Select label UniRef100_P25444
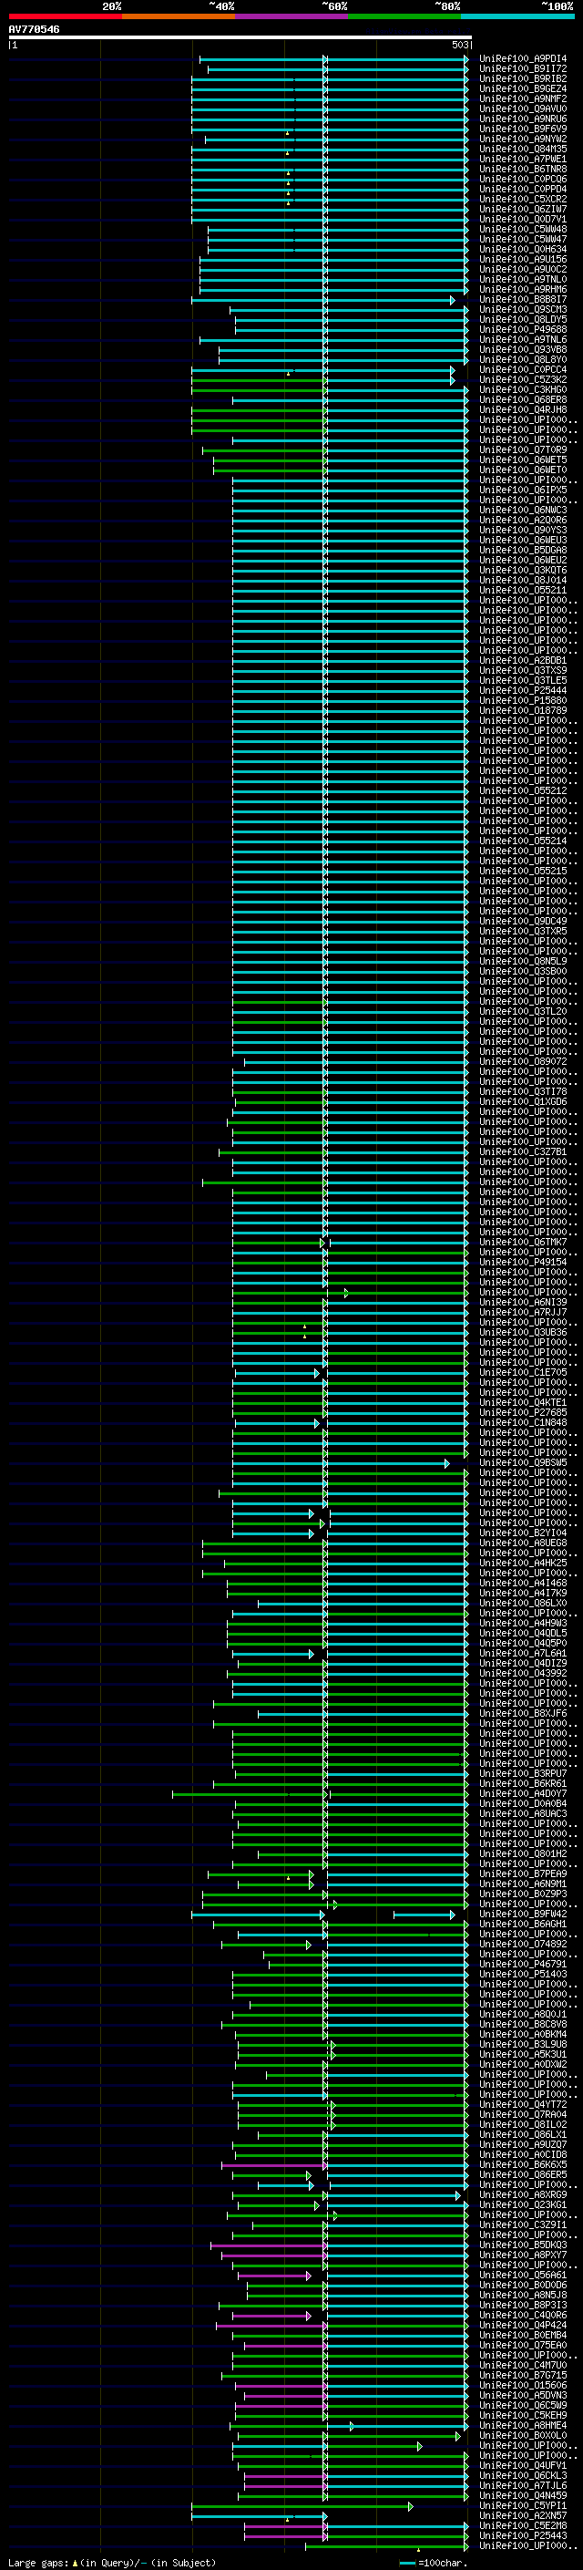583x2570 pixels. coord(522,690)
